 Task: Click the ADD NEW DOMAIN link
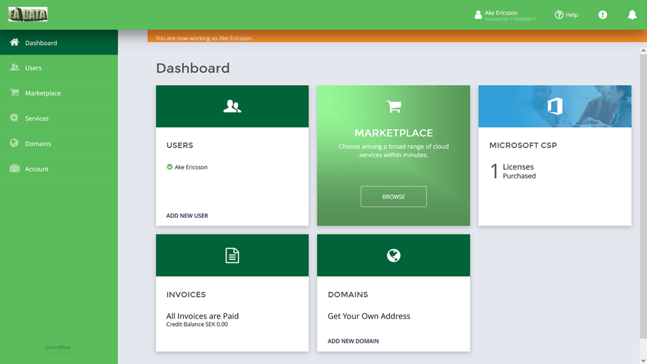pos(353,341)
